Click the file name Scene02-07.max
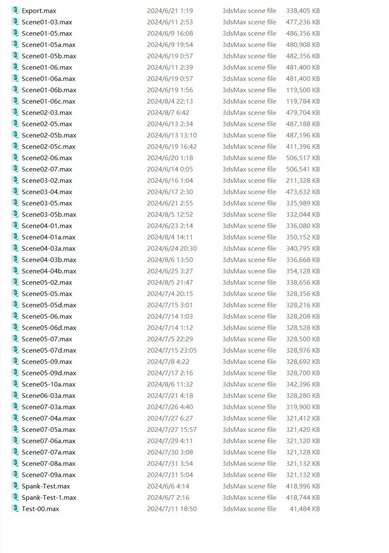This screenshot has height=553, width=389. tap(47, 169)
